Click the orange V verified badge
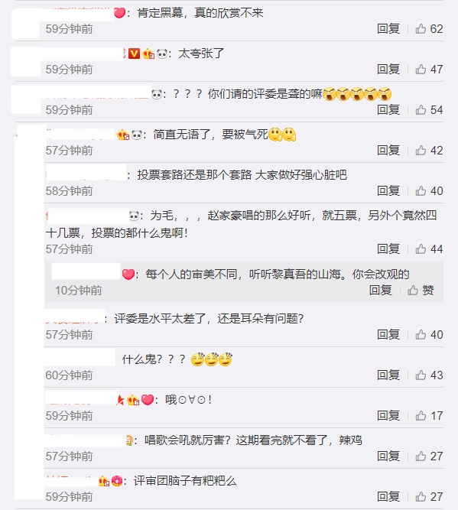This screenshot has height=510, width=458. 134,54
